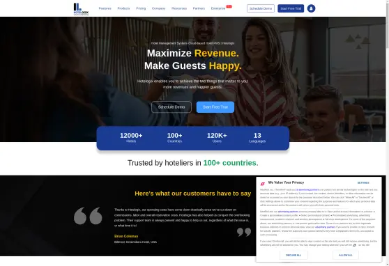
Task: Click the red New badge beside Enterprise
Action: [x=229, y=6]
